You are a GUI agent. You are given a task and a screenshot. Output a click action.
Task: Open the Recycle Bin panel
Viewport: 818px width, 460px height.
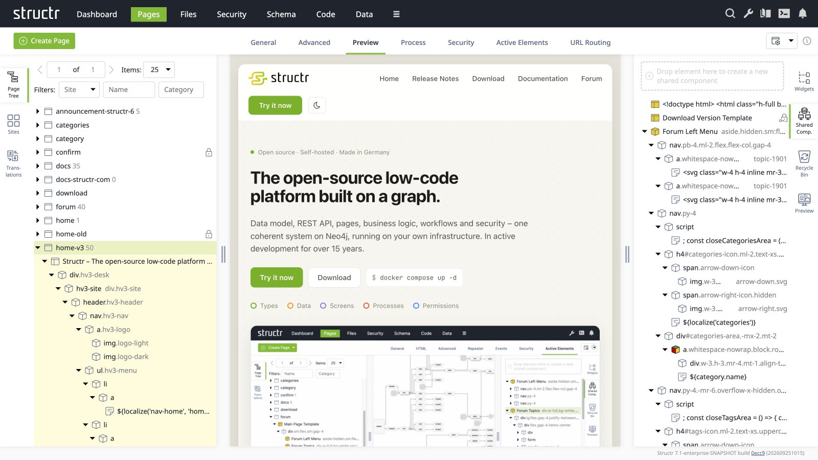[804, 164]
